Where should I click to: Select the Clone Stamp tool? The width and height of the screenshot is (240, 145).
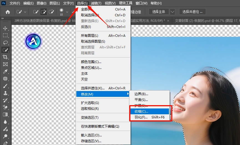(5, 93)
